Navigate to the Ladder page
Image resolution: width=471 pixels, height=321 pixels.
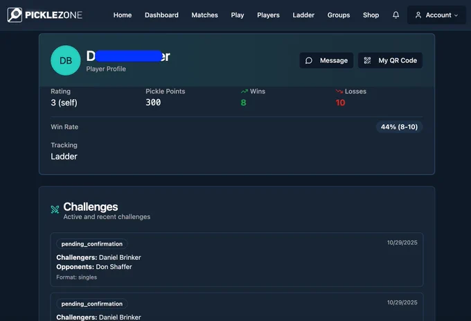[303, 15]
